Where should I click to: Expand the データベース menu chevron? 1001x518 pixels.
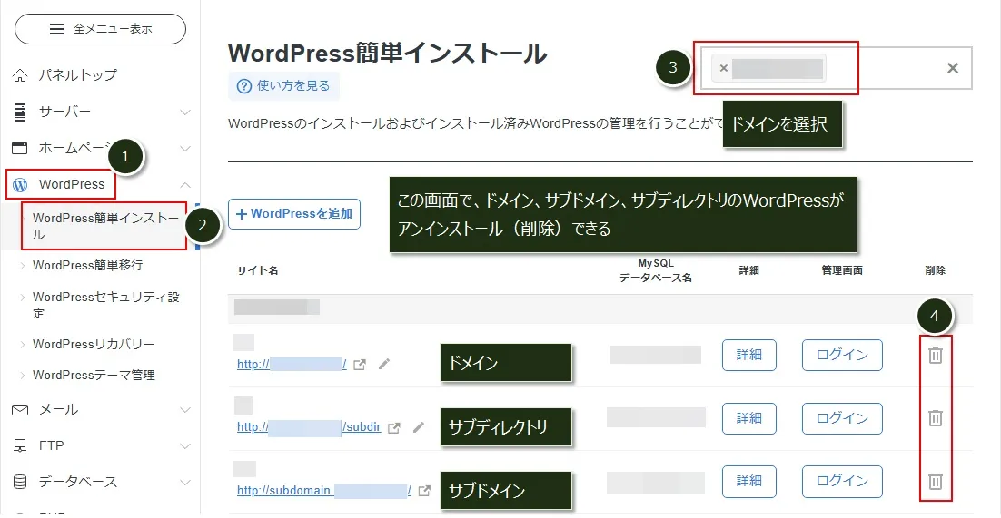tap(185, 482)
